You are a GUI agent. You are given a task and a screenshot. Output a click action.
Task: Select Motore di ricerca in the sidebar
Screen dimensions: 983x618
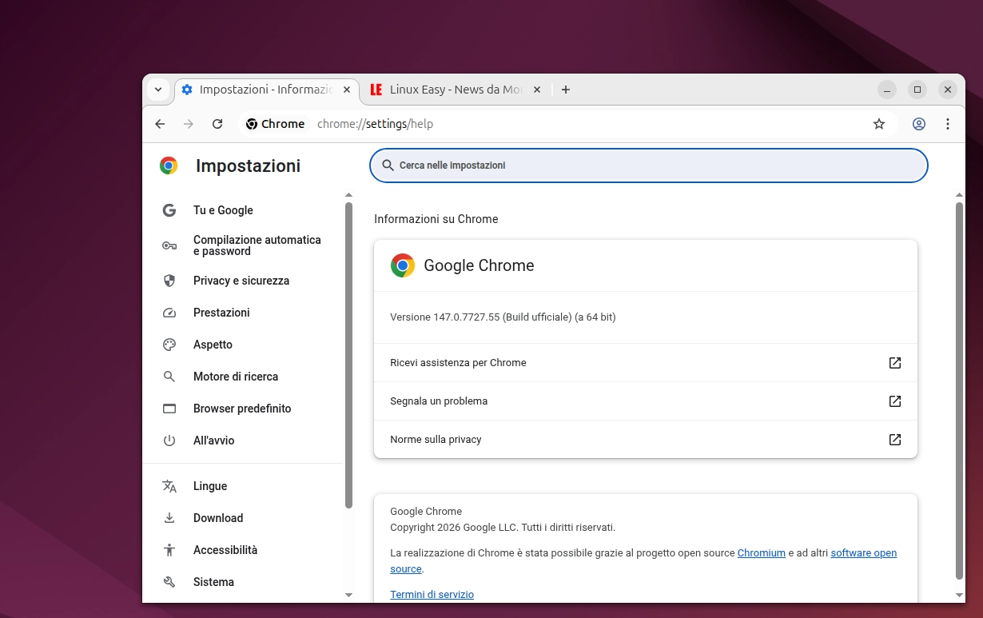coord(235,377)
